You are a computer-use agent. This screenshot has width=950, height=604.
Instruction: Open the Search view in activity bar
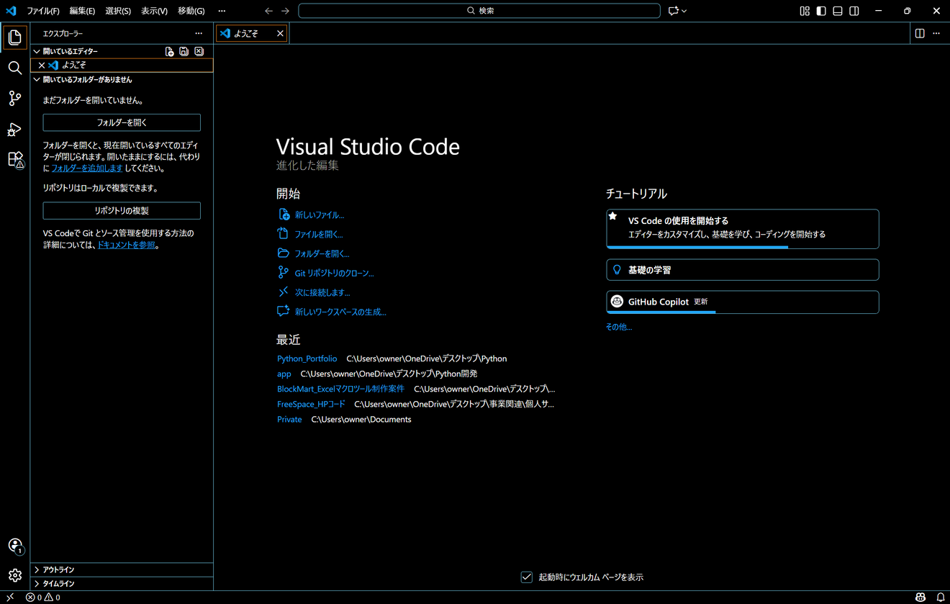pyautogui.click(x=14, y=68)
